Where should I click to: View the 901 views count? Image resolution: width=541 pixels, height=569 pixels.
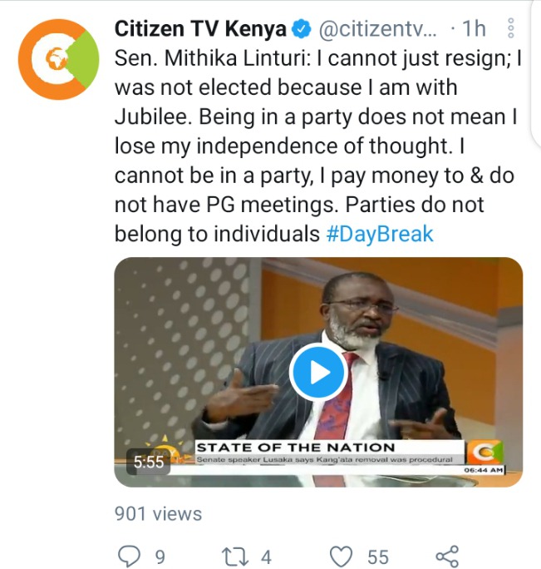point(158,514)
